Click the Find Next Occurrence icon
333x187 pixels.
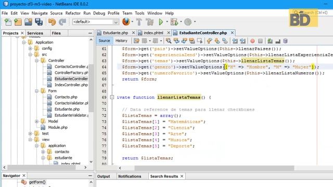[x=184, y=41]
